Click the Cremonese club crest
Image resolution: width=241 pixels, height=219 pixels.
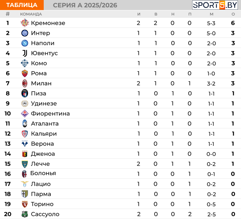(x=25, y=23)
